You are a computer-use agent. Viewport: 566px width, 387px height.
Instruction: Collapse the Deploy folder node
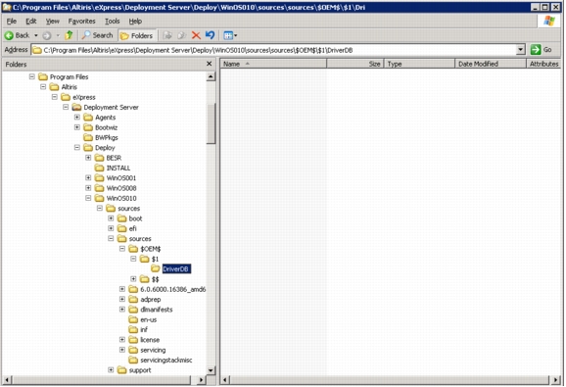click(x=77, y=147)
